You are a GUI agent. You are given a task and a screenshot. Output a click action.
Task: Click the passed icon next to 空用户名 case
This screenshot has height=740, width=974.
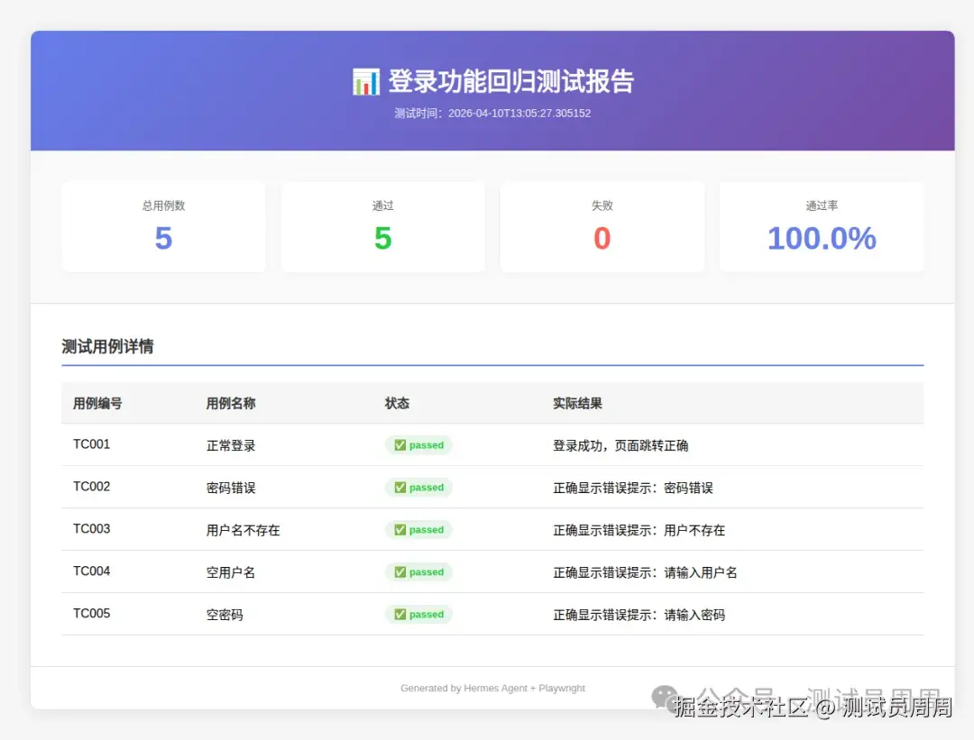(x=401, y=571)
